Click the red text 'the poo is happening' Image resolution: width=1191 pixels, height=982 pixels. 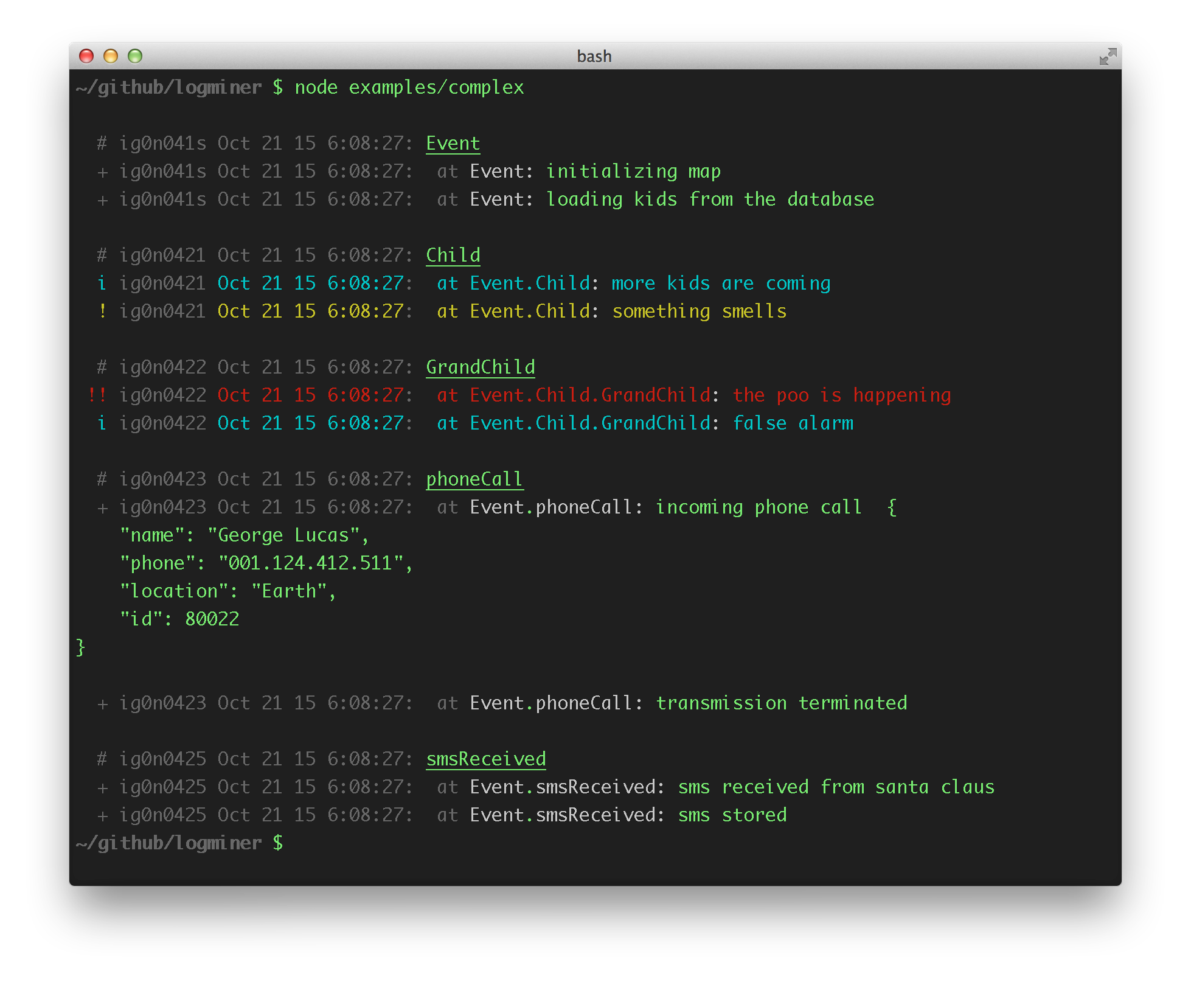coord(841,395)
